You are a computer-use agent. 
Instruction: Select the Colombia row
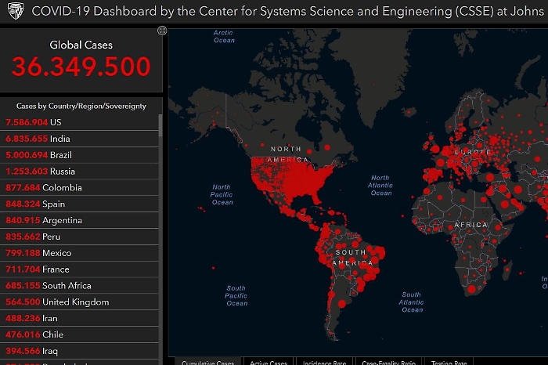(62, 188)
